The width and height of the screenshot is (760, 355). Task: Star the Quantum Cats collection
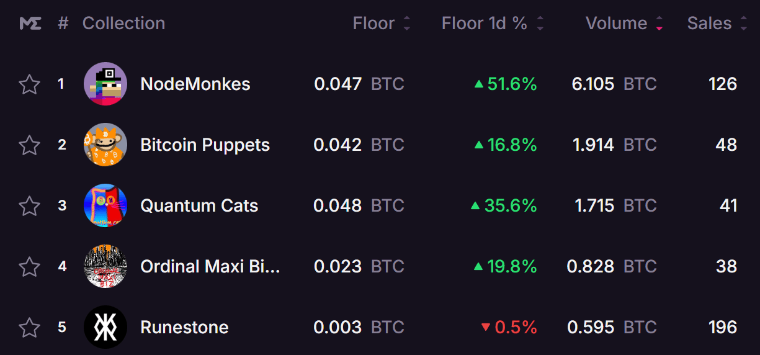30,205
